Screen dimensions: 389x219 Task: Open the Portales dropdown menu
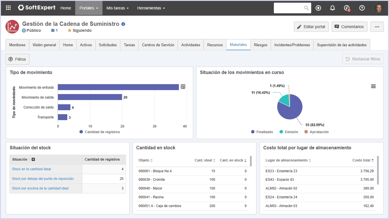click(x=89, y=8)
